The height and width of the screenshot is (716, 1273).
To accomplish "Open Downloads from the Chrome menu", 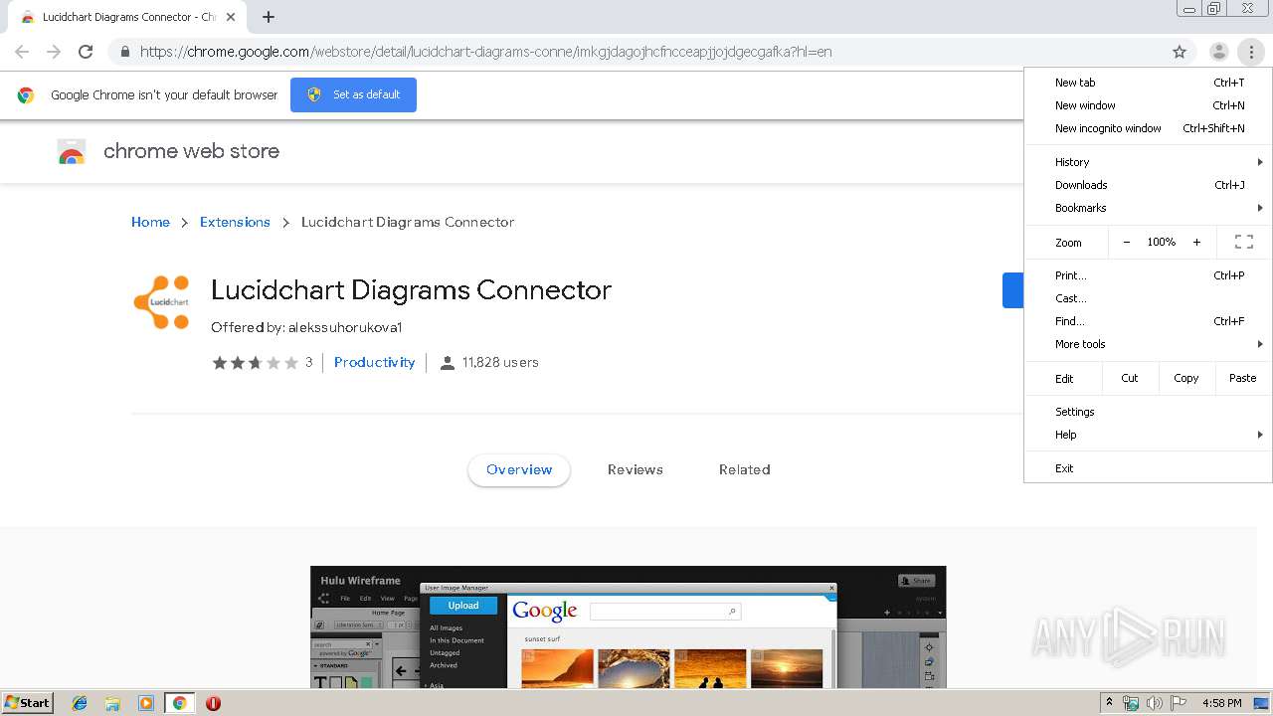I will 1149,185.
